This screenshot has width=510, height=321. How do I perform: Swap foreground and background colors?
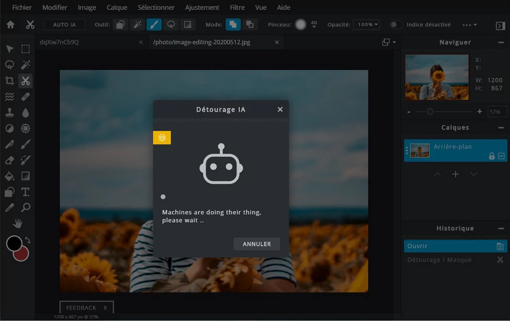click(28, 240)
